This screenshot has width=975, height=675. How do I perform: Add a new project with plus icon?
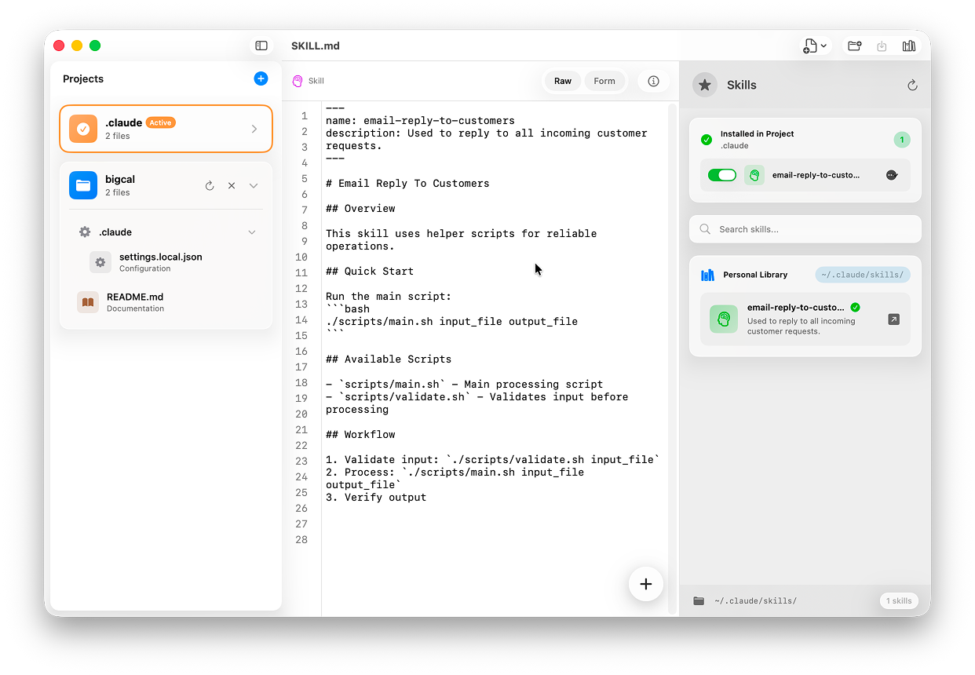pos(261,78)
